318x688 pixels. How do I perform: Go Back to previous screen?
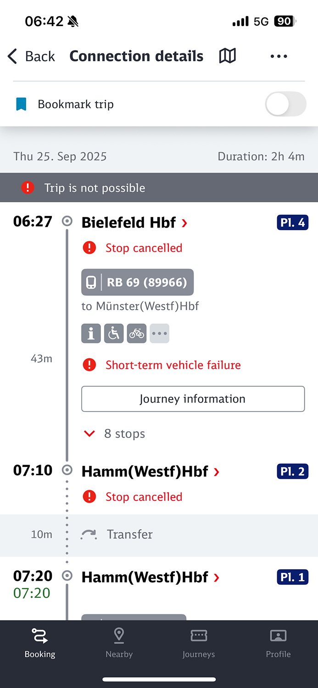click(31, 56)
